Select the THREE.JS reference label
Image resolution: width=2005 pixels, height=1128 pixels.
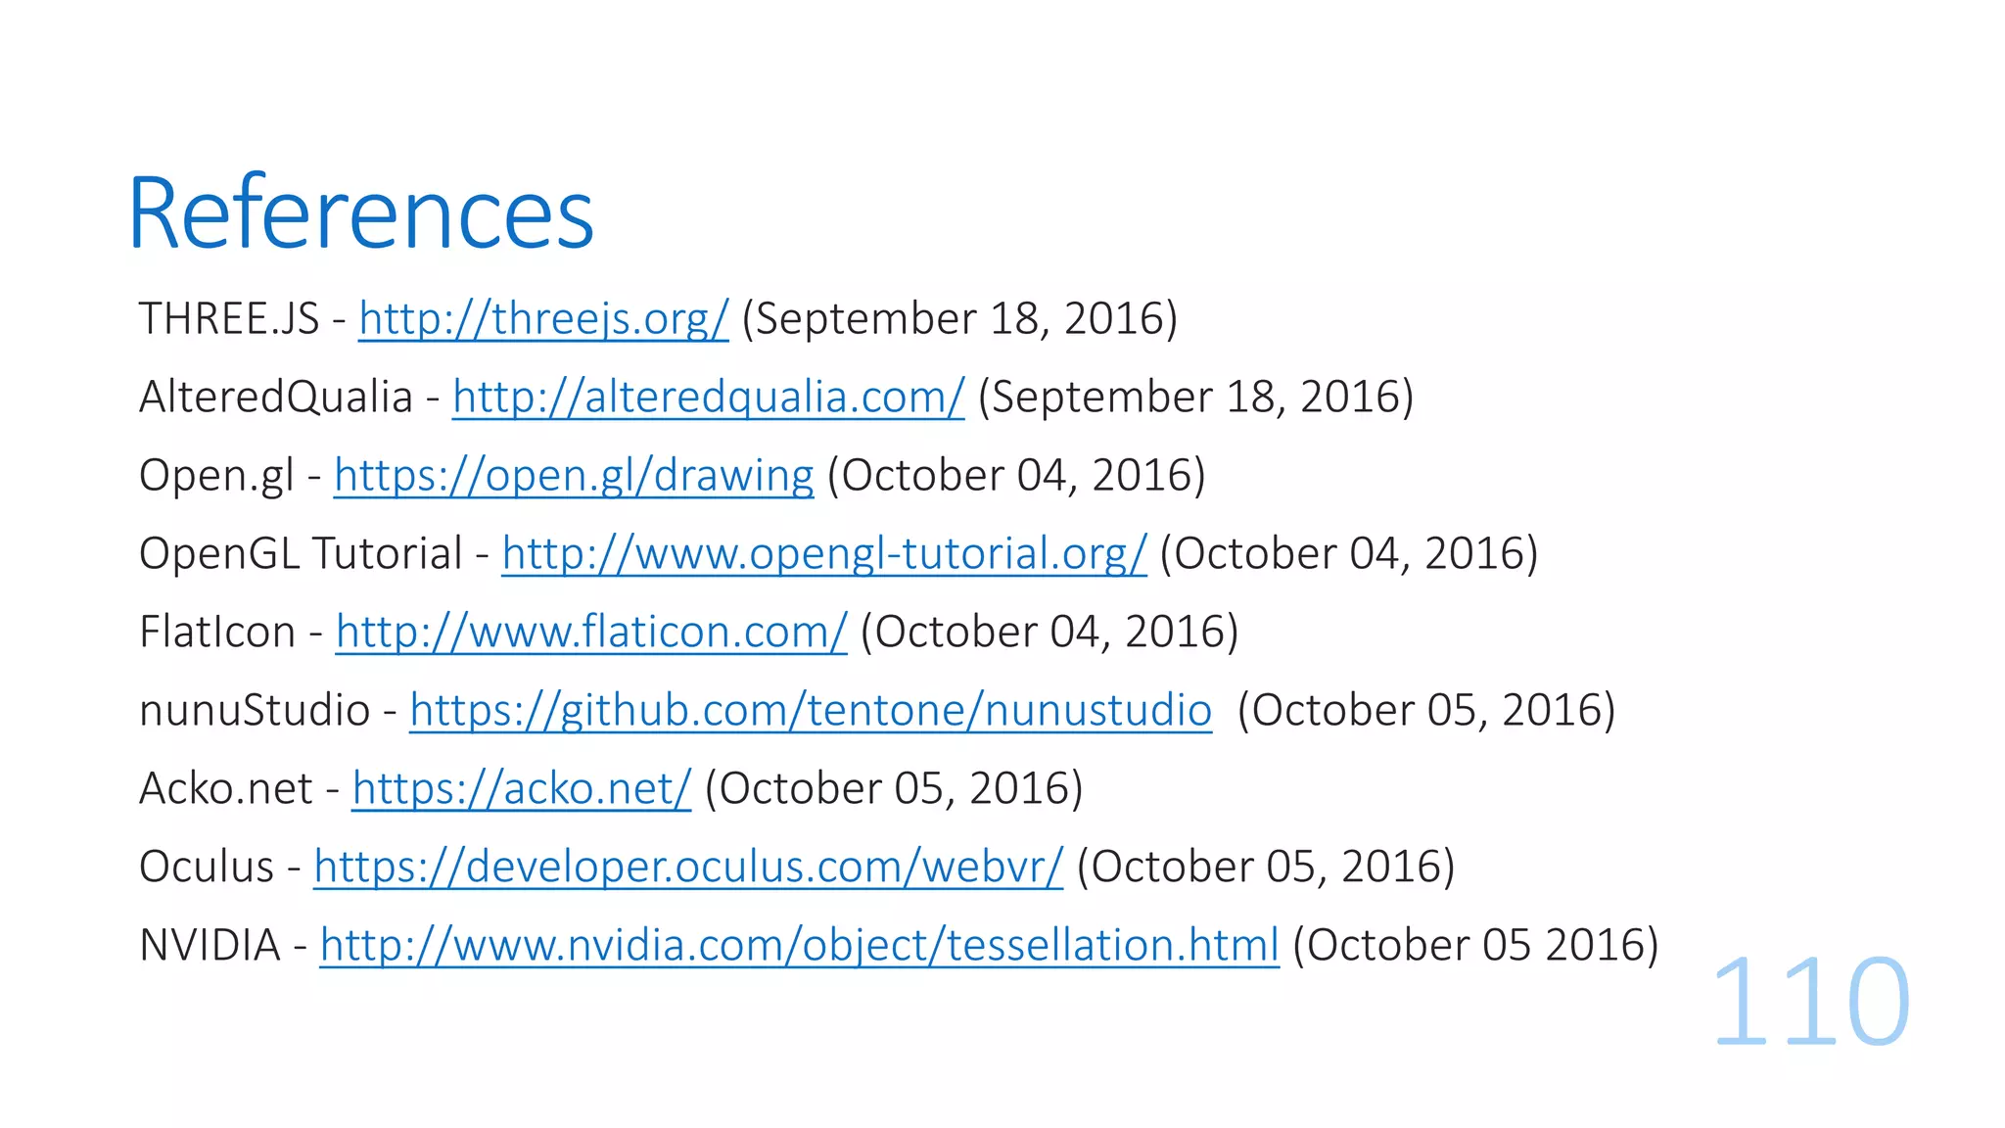(229, 319)
